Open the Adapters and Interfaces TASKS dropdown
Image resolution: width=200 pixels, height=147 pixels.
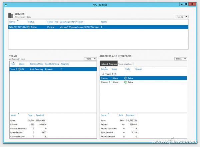(x=181, y=59)
